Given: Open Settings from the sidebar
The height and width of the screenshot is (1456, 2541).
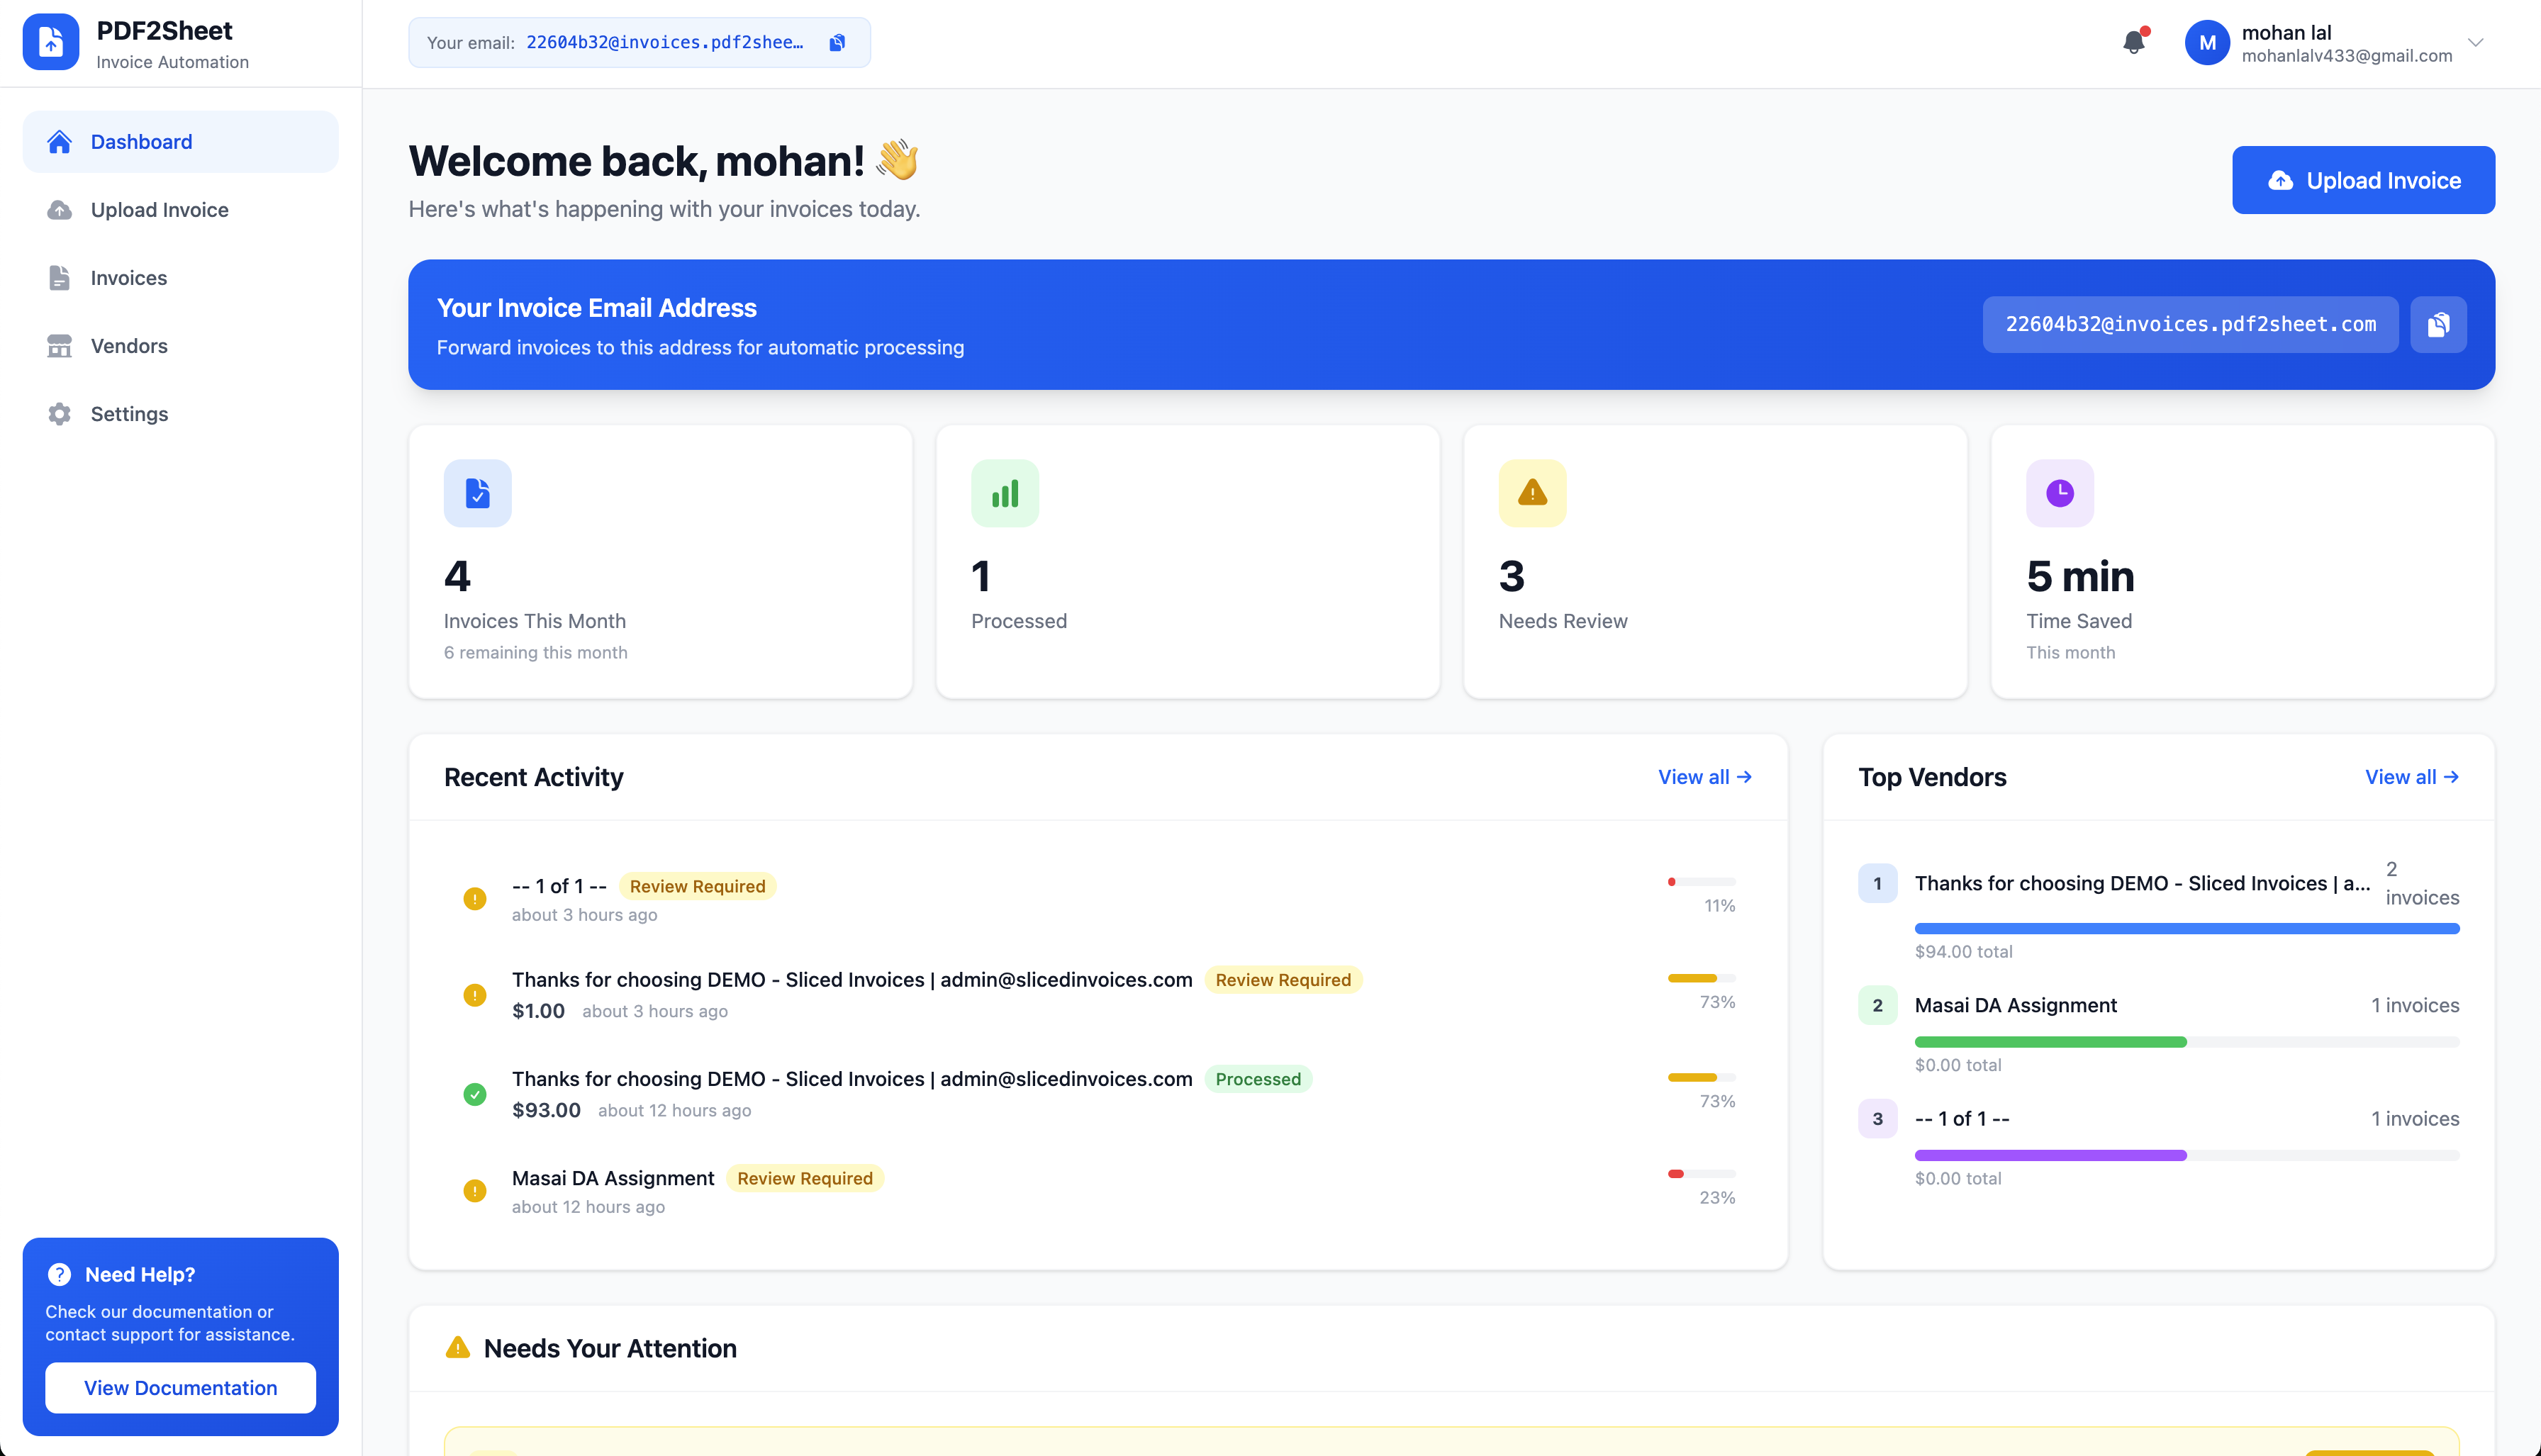Looking at the screenshot, I should point(128,413).
